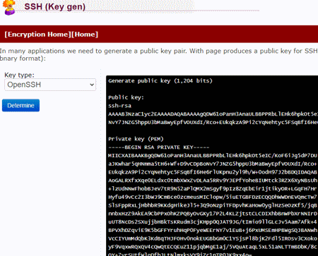Open the Key type OpenSSH dropdown
Image resolution: width=318 pixels, height=256 pixels.
point(50,85)
